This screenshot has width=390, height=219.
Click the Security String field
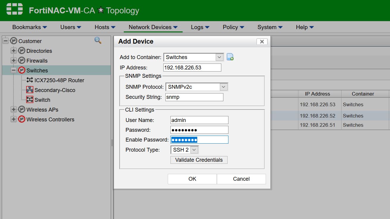(194, 97)
